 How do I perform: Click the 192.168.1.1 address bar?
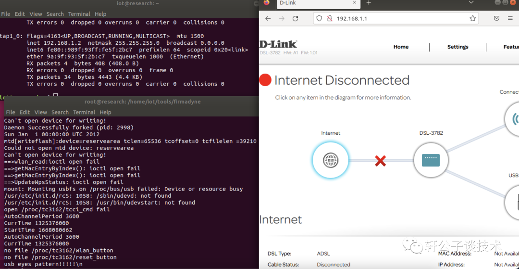(x=395, y=19)
